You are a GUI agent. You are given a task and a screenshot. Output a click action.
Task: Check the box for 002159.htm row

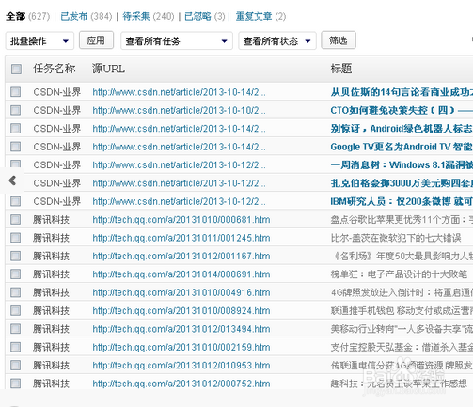tap(15, 347)
